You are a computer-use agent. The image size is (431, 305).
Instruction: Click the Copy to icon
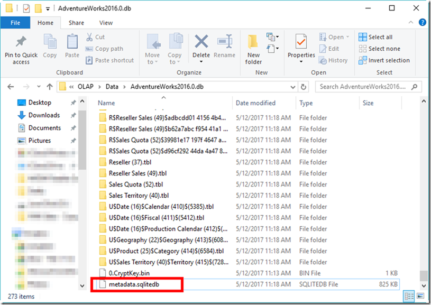coord(176,42)
